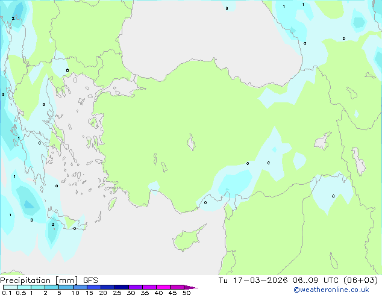
Task: Select the magenta swatch between 40 and 45
Action: pos(163,287)
